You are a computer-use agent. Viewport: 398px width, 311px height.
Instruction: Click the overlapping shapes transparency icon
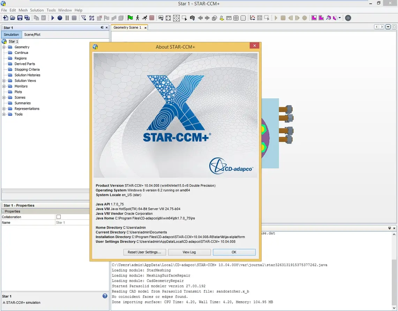point(215,18)
